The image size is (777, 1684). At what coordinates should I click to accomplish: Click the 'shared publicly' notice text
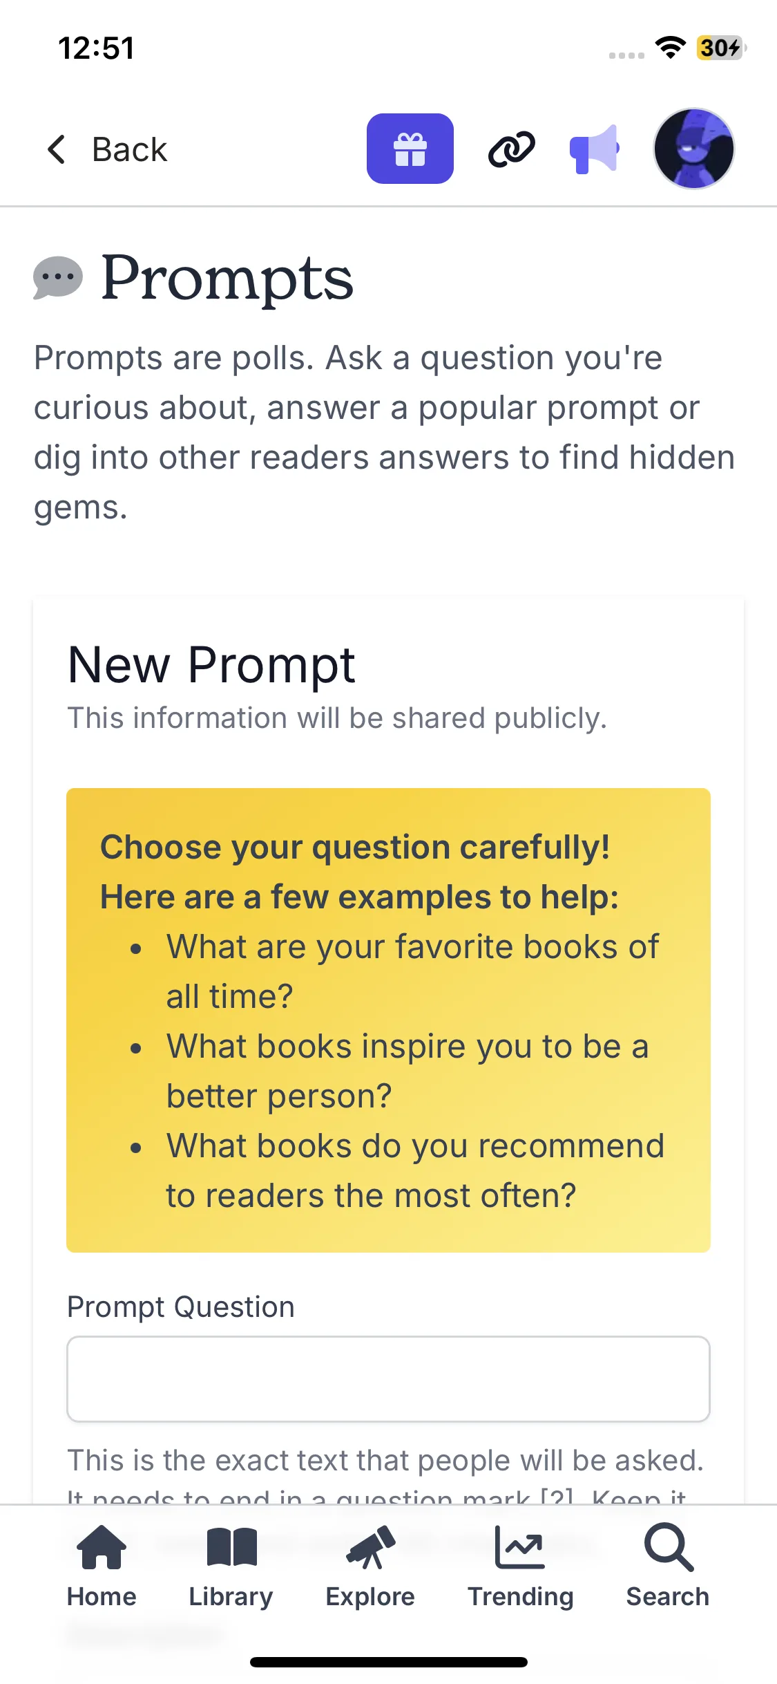click(x=337, y=718)
